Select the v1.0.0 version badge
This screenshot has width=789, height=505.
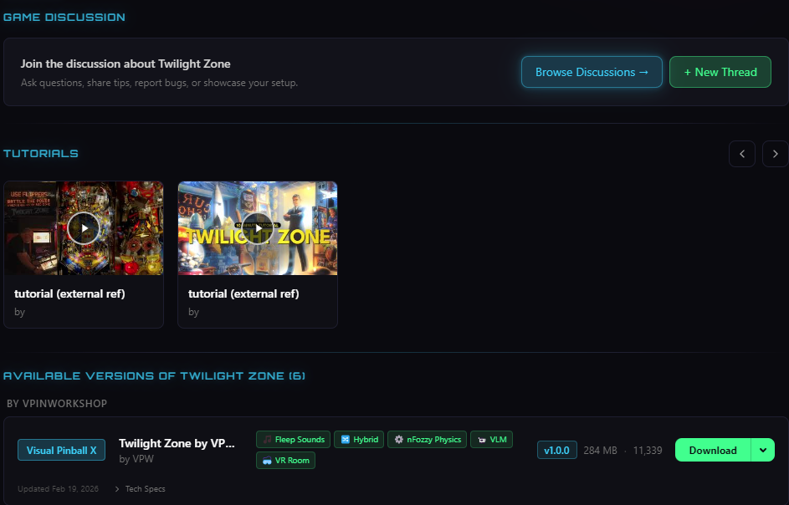[556, 450]
